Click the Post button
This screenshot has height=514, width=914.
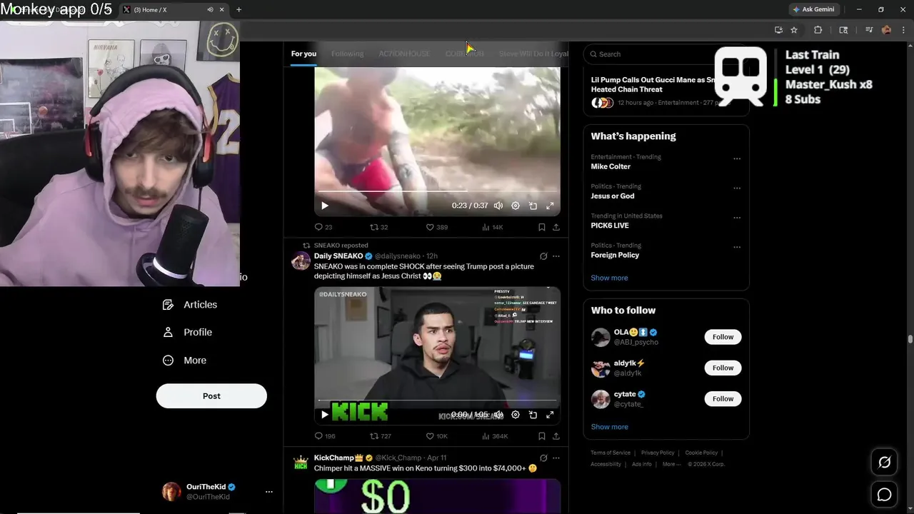click(211, 396)
